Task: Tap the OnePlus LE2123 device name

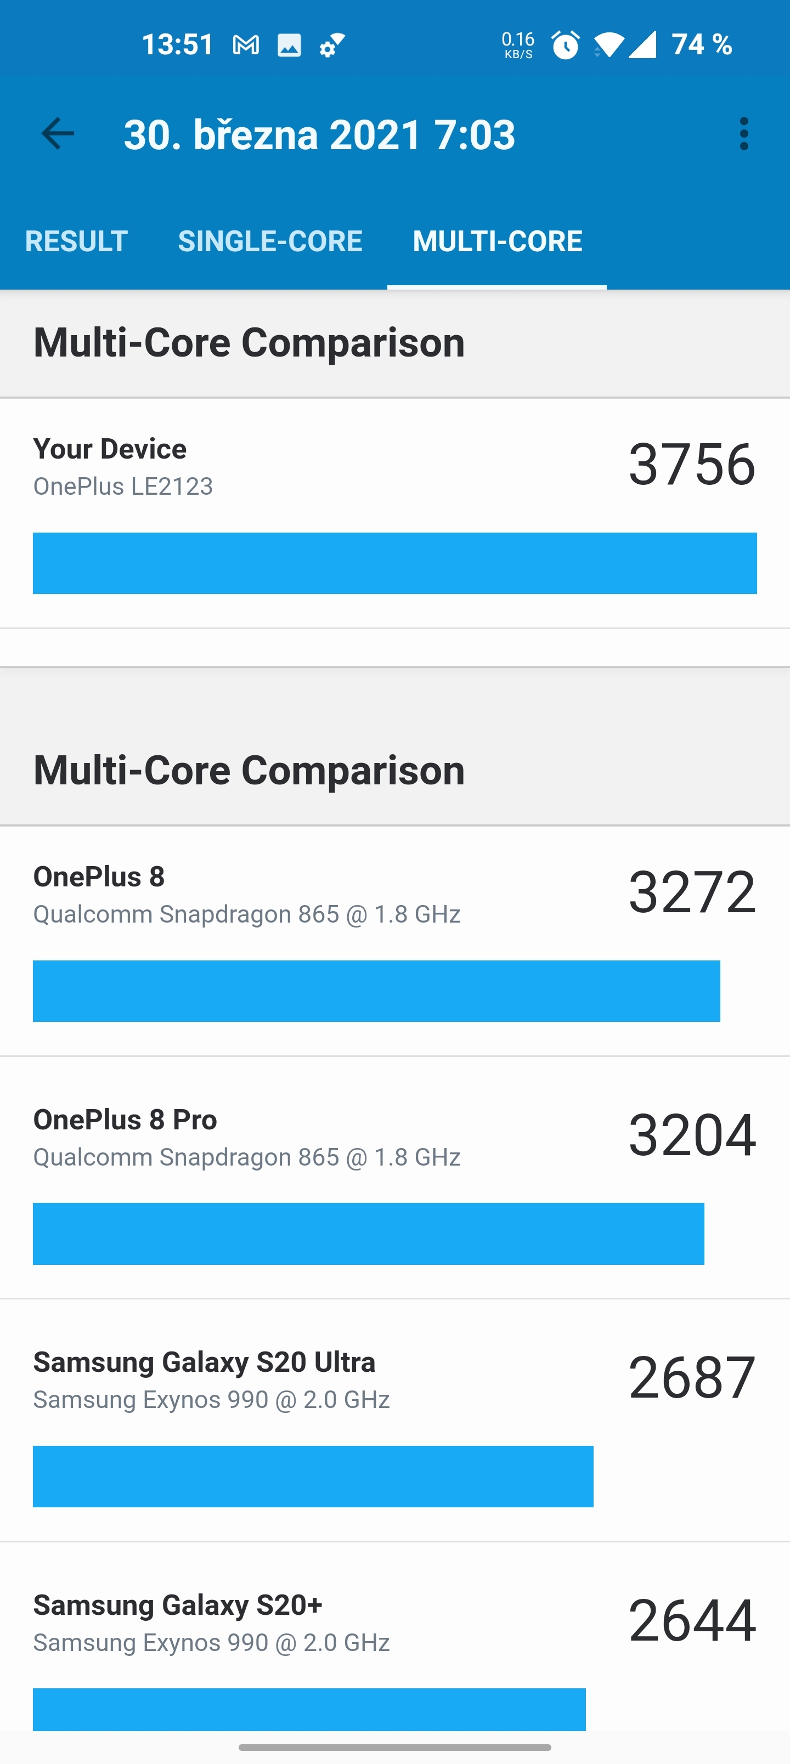Action: tap(123, 486)
